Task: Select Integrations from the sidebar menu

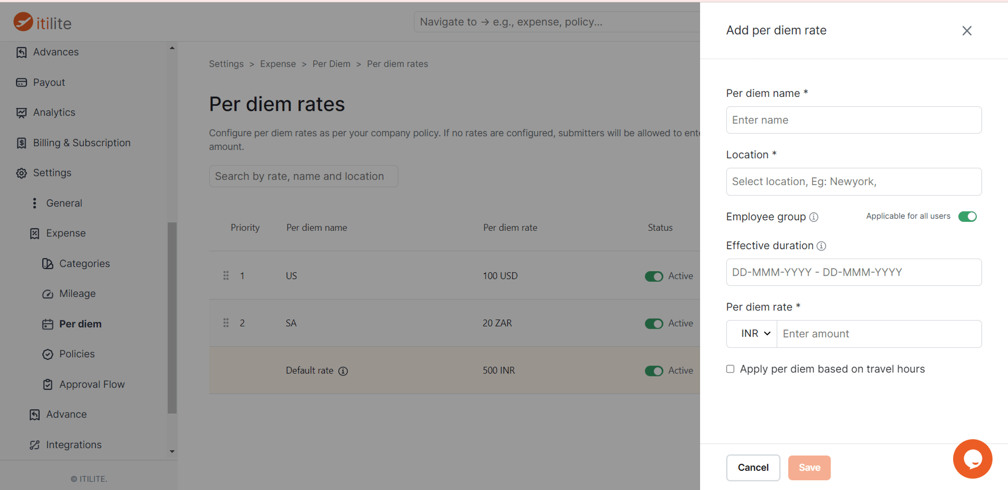Action: (x=74, y=444)
